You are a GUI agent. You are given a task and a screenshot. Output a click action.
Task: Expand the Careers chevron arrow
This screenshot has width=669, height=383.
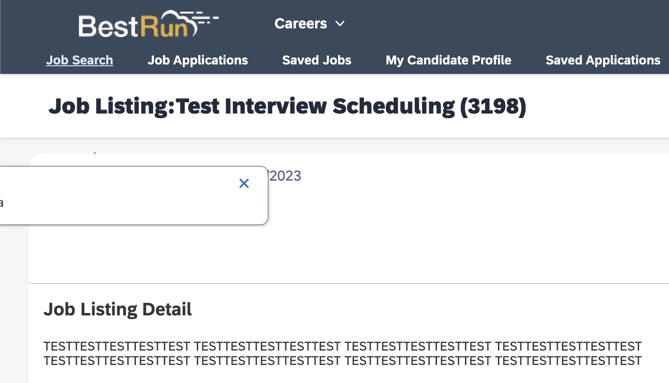click(x=340, y=23)
